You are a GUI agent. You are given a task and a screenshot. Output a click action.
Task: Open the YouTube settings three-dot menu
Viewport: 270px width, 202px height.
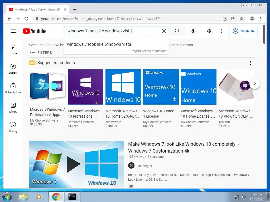point(221,31)
